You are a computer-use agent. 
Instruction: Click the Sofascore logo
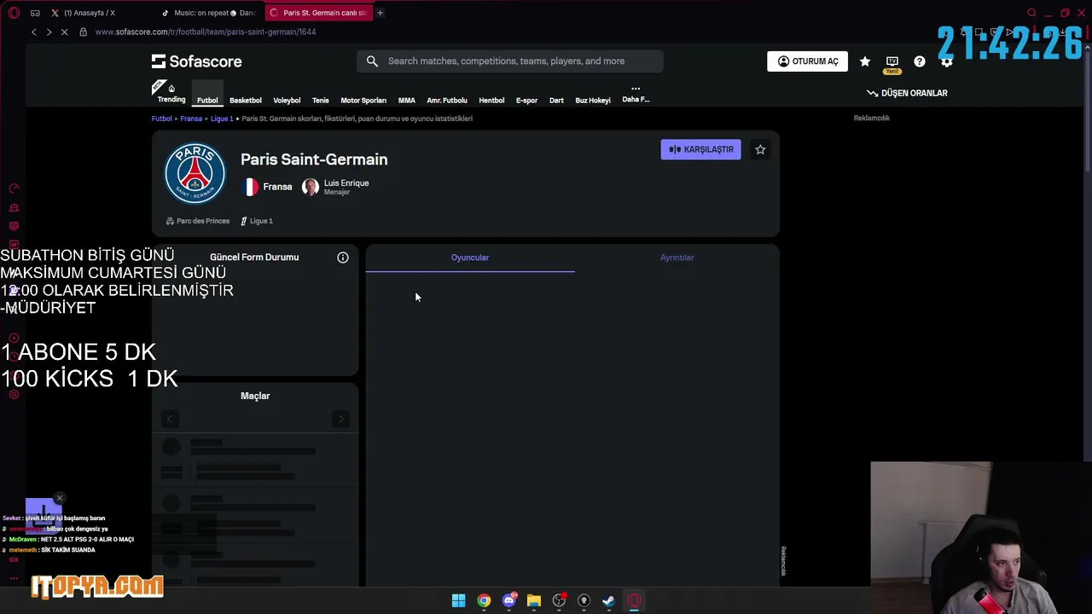tap(197, 61)
